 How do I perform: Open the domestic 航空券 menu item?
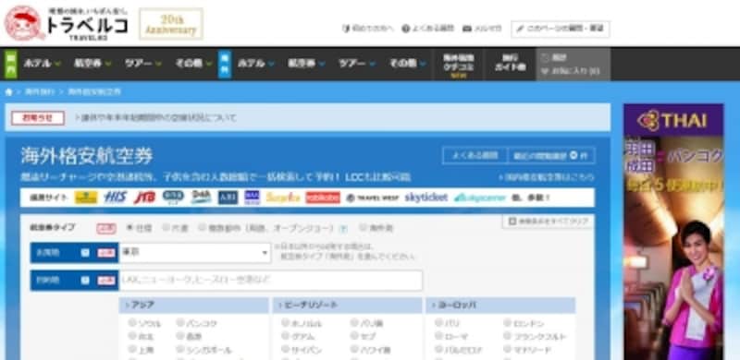click(x=92, y=63)
